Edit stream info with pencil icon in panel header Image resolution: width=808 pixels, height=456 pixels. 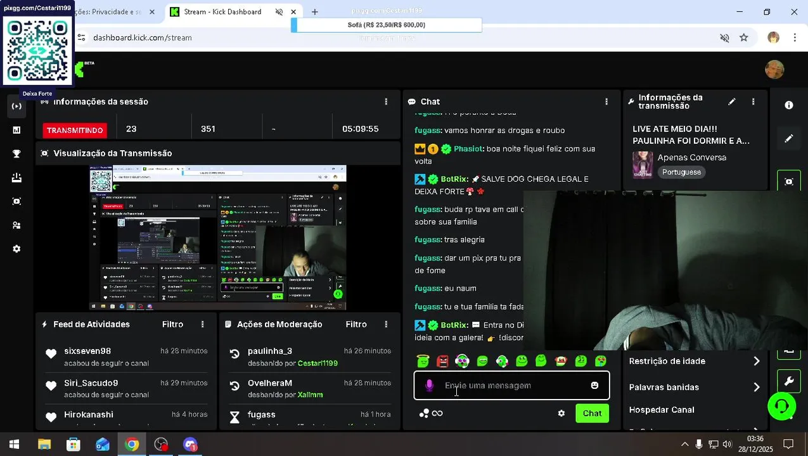(732, 101)
